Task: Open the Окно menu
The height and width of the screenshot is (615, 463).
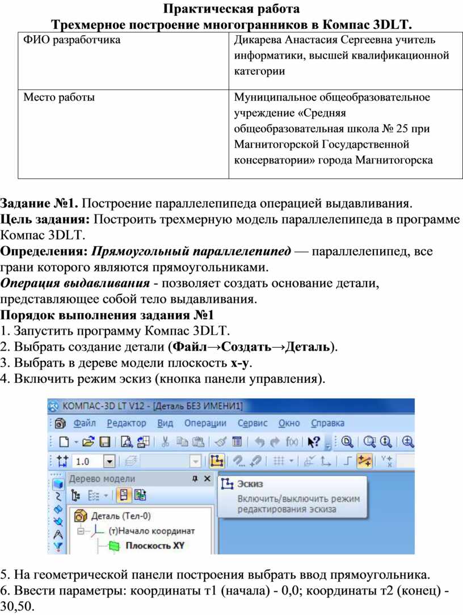Action: click(x=289, y=423)
